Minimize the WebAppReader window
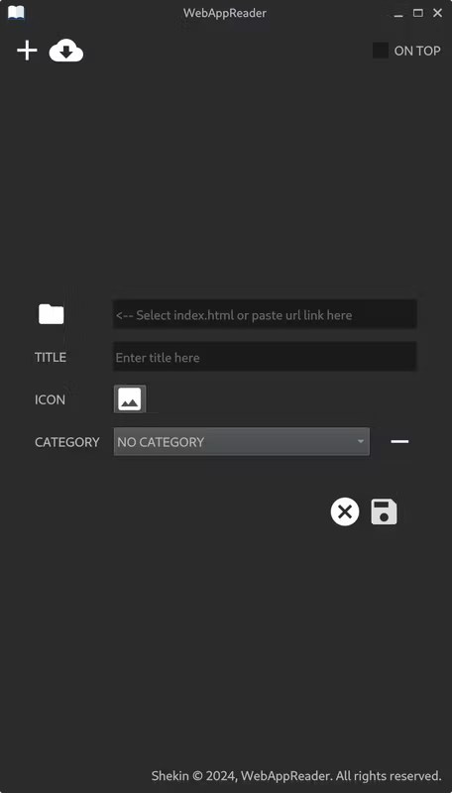This screenshot has height=793, width=452. pos(398,13)
